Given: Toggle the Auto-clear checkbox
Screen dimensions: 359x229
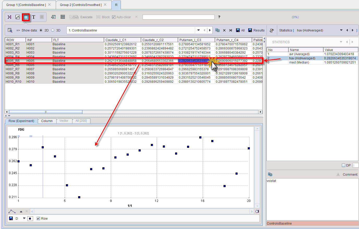Looking at the screenshot, I should tap(114, 17).
